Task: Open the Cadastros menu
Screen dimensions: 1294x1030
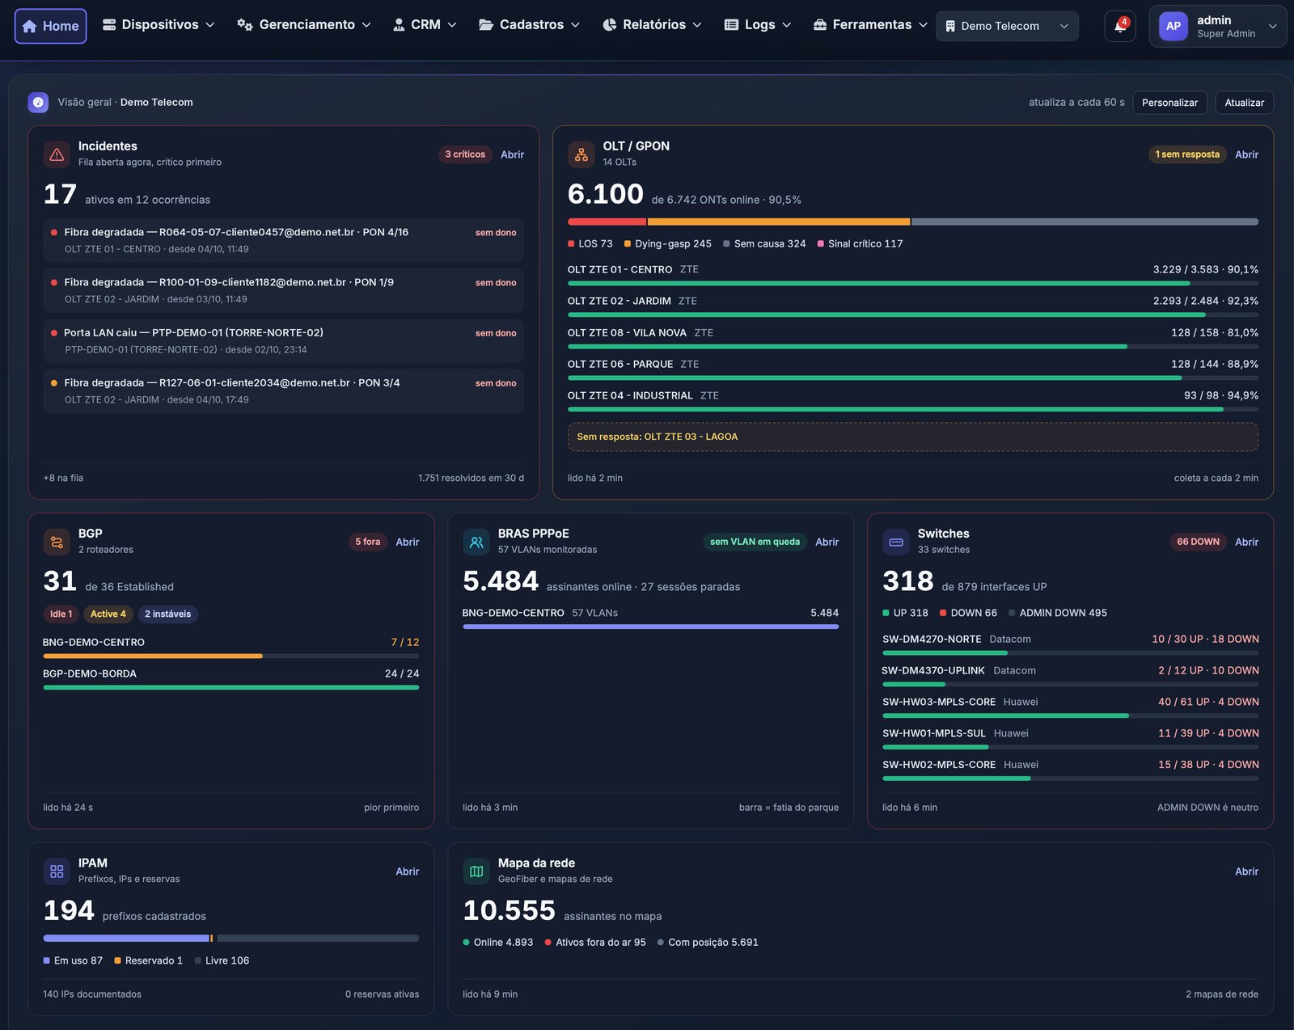Action: (529, 25)
